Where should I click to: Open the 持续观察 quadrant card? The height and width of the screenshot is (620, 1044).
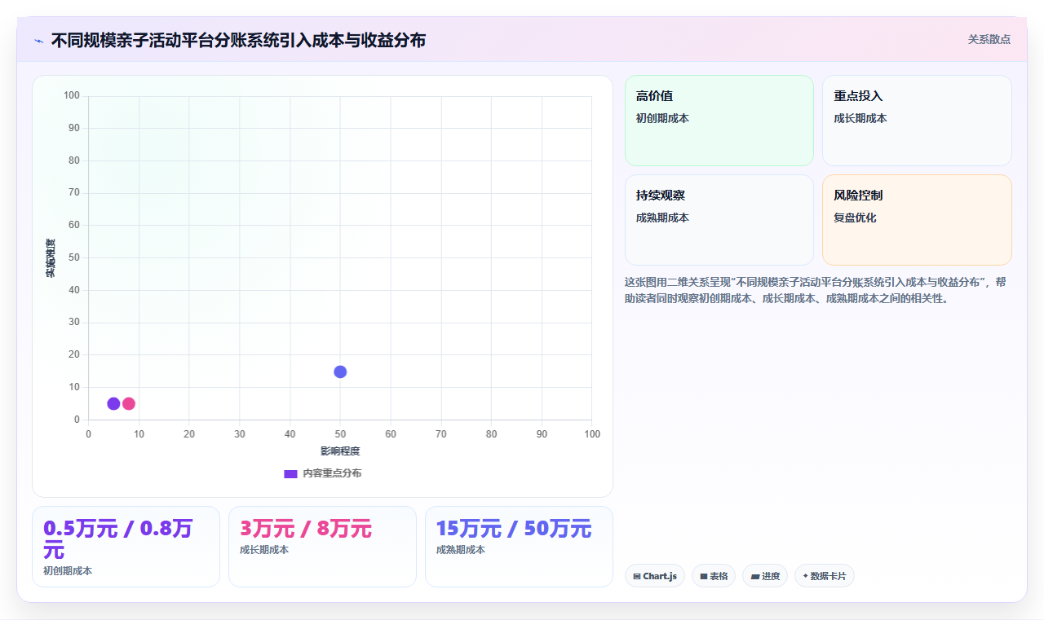click(x=719, y=220)
